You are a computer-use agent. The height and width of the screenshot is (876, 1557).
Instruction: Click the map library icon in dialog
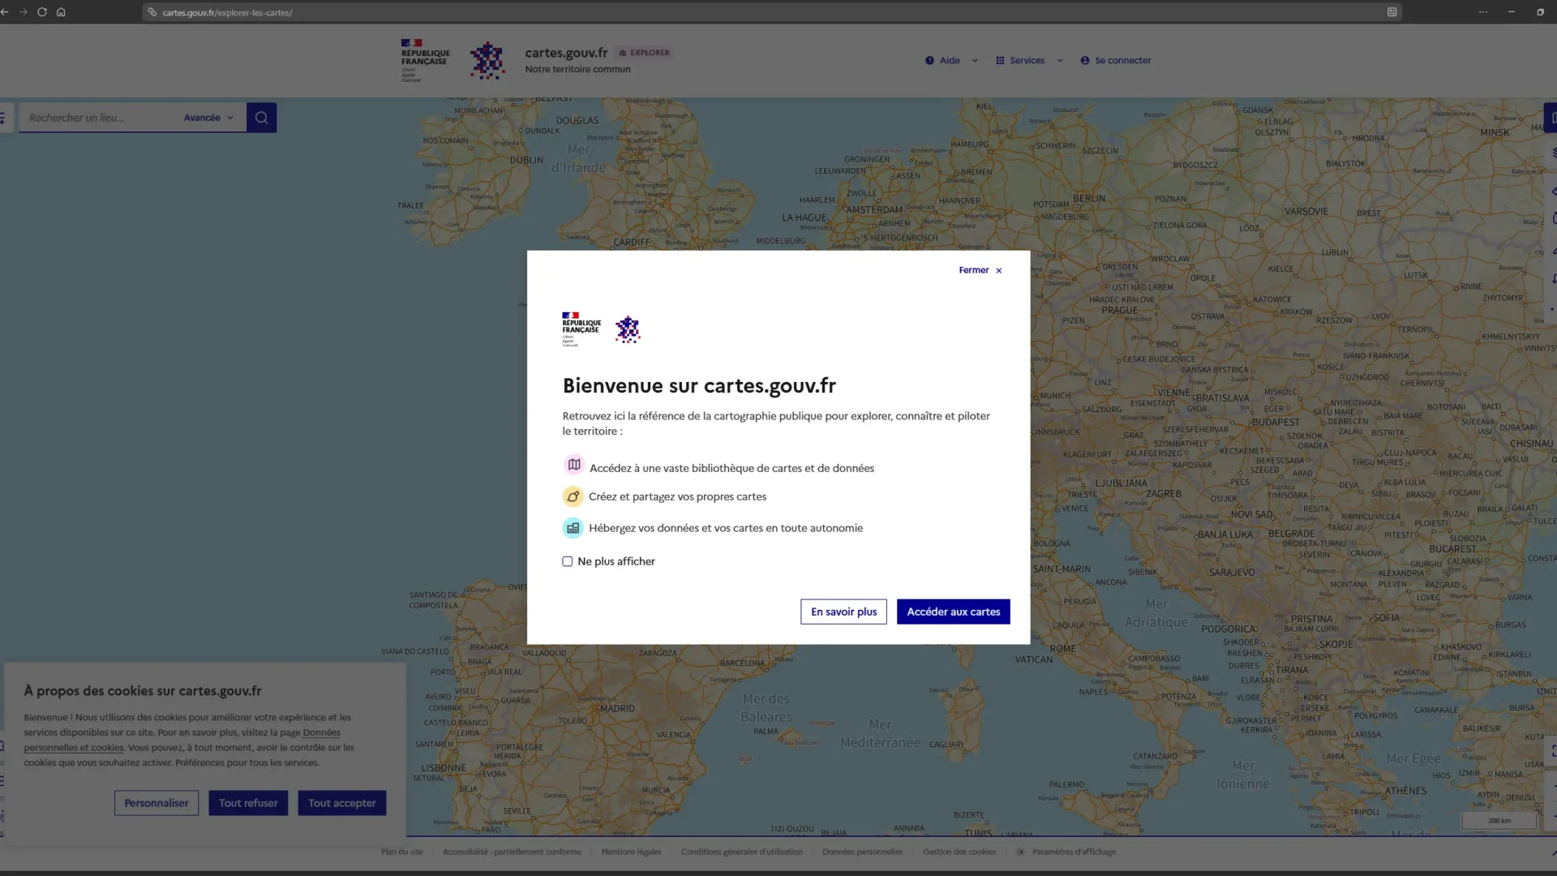tap(574, 465)
